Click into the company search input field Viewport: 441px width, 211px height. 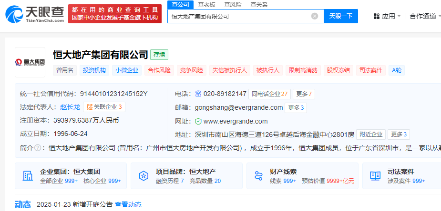[238, 16]
